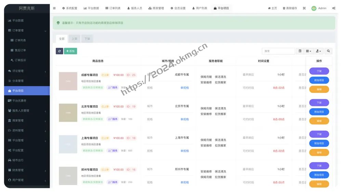Image resolution: width=342 pixels, height=192 pixels.
Task: Open 城市出行 in sidebar
Action: click(x=27, y=160)
